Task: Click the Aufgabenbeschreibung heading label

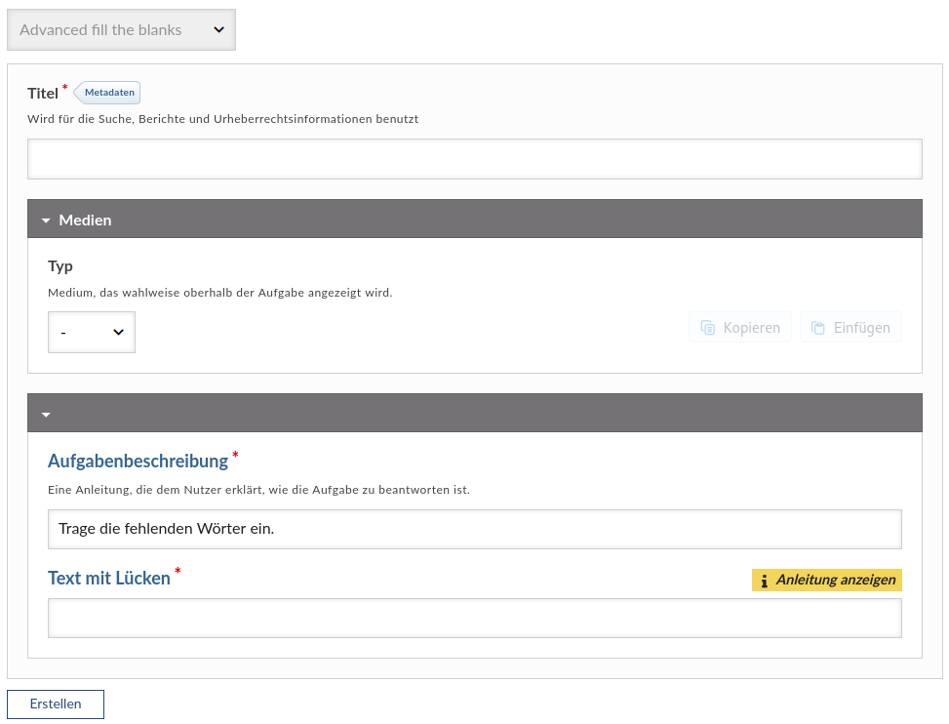Action: coord(138,461)
